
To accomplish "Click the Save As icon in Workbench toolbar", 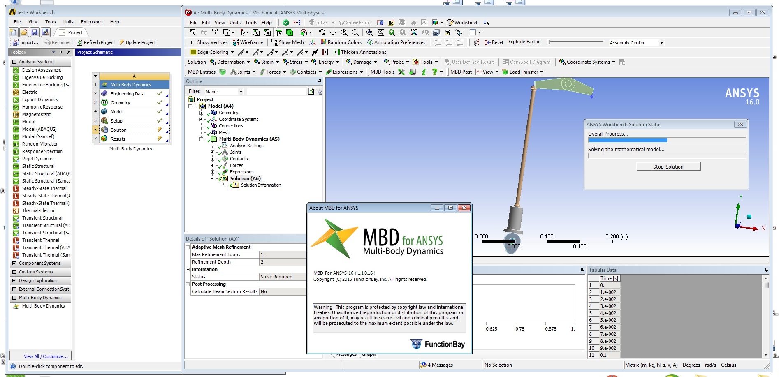I will pyautogui.click(x=45, y=32).
